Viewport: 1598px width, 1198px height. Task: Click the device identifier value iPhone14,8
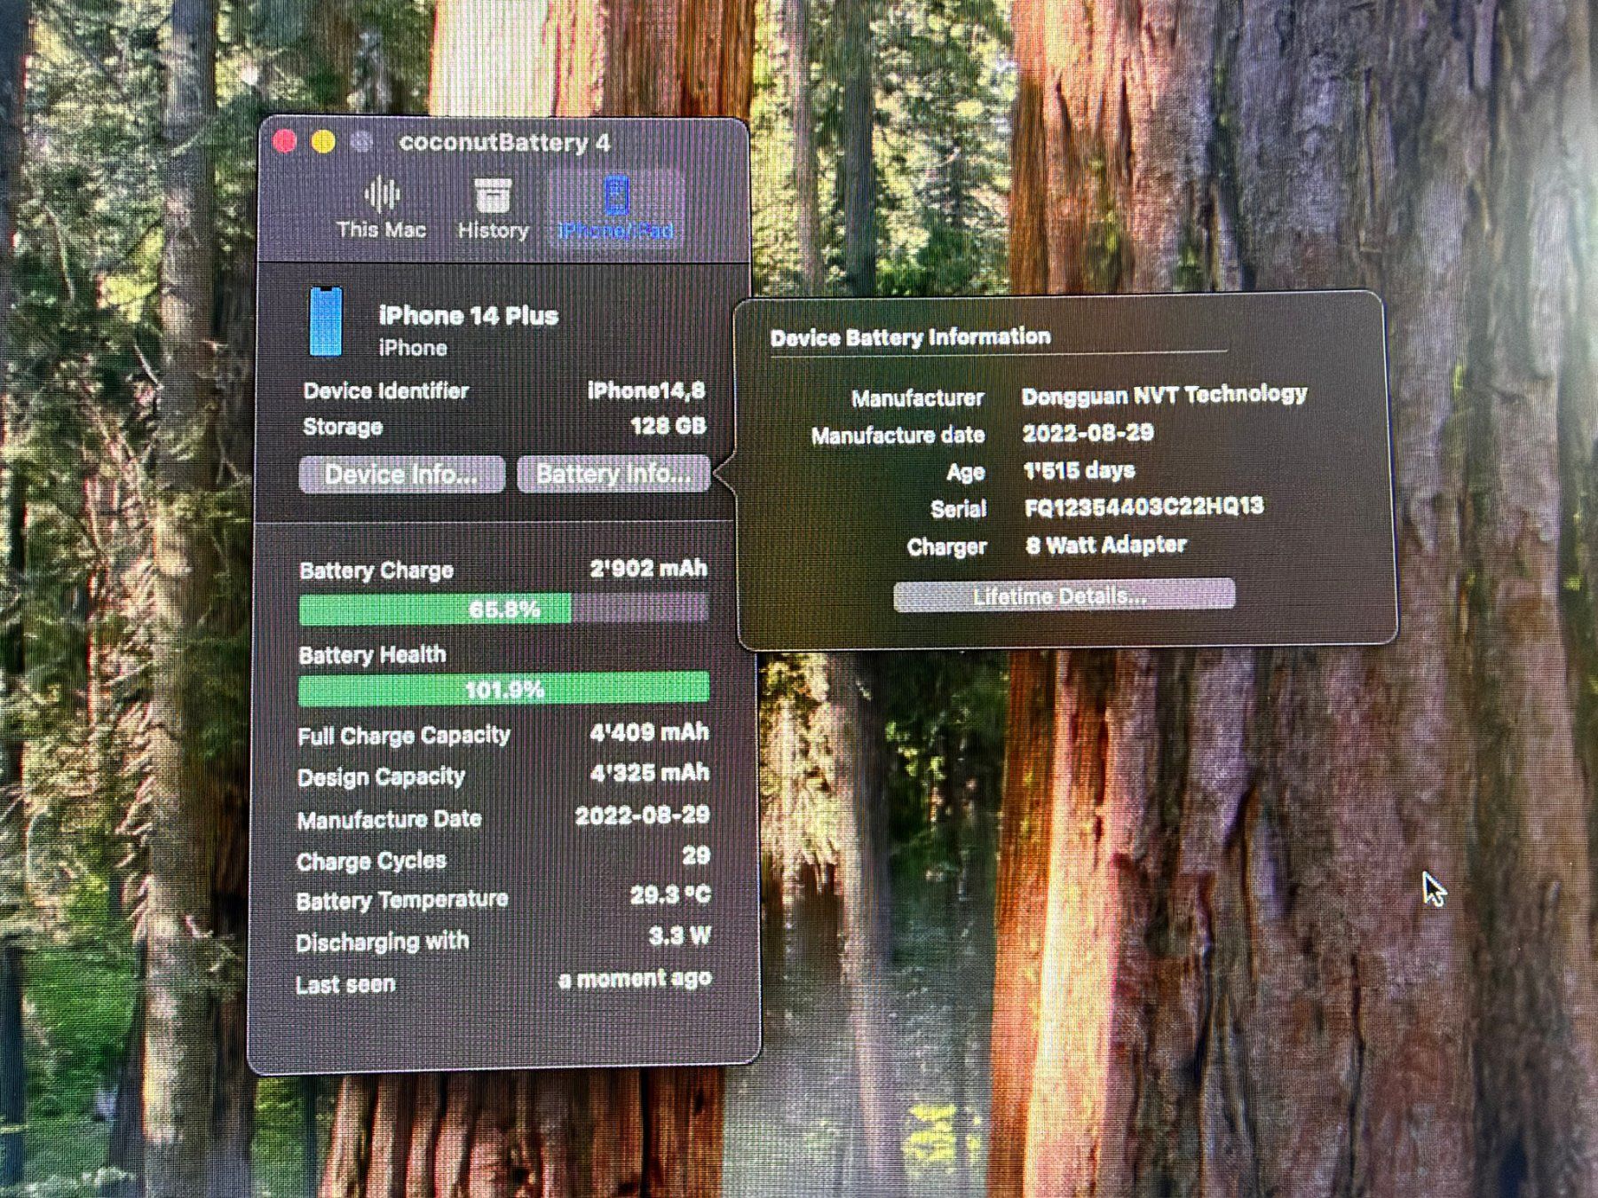646,390
